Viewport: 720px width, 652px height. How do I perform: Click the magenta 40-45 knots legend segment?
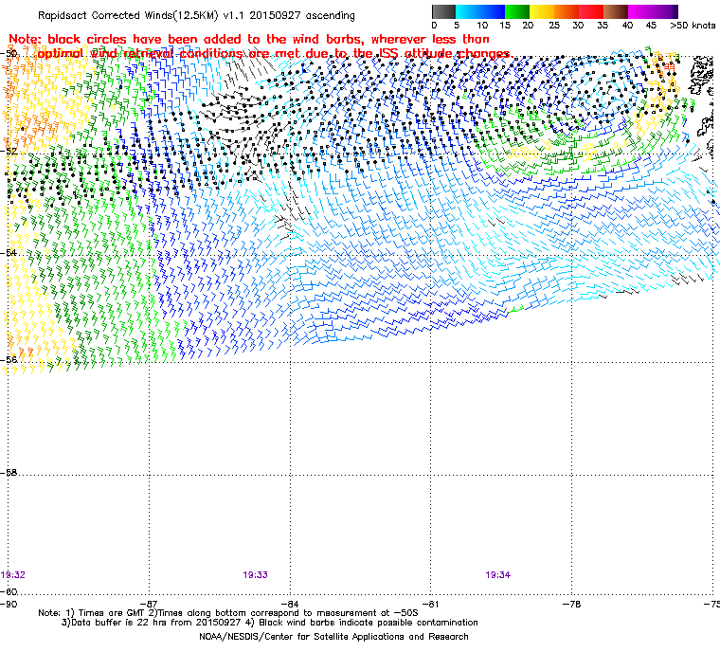(640, 11)
